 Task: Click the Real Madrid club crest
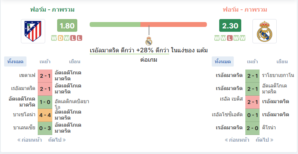[x=264, y=31]
